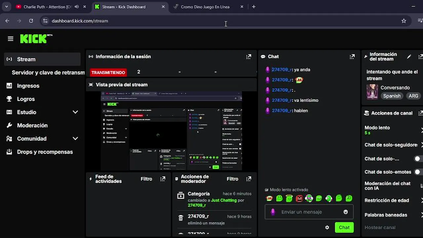Image resolution: width=423 pixels, height=238 pixels.
Task: Click username in 'va lentísimo' chat message
Action: pos(281,100)
